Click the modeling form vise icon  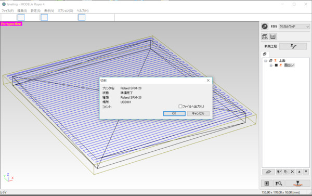click(x=273, y=36)
